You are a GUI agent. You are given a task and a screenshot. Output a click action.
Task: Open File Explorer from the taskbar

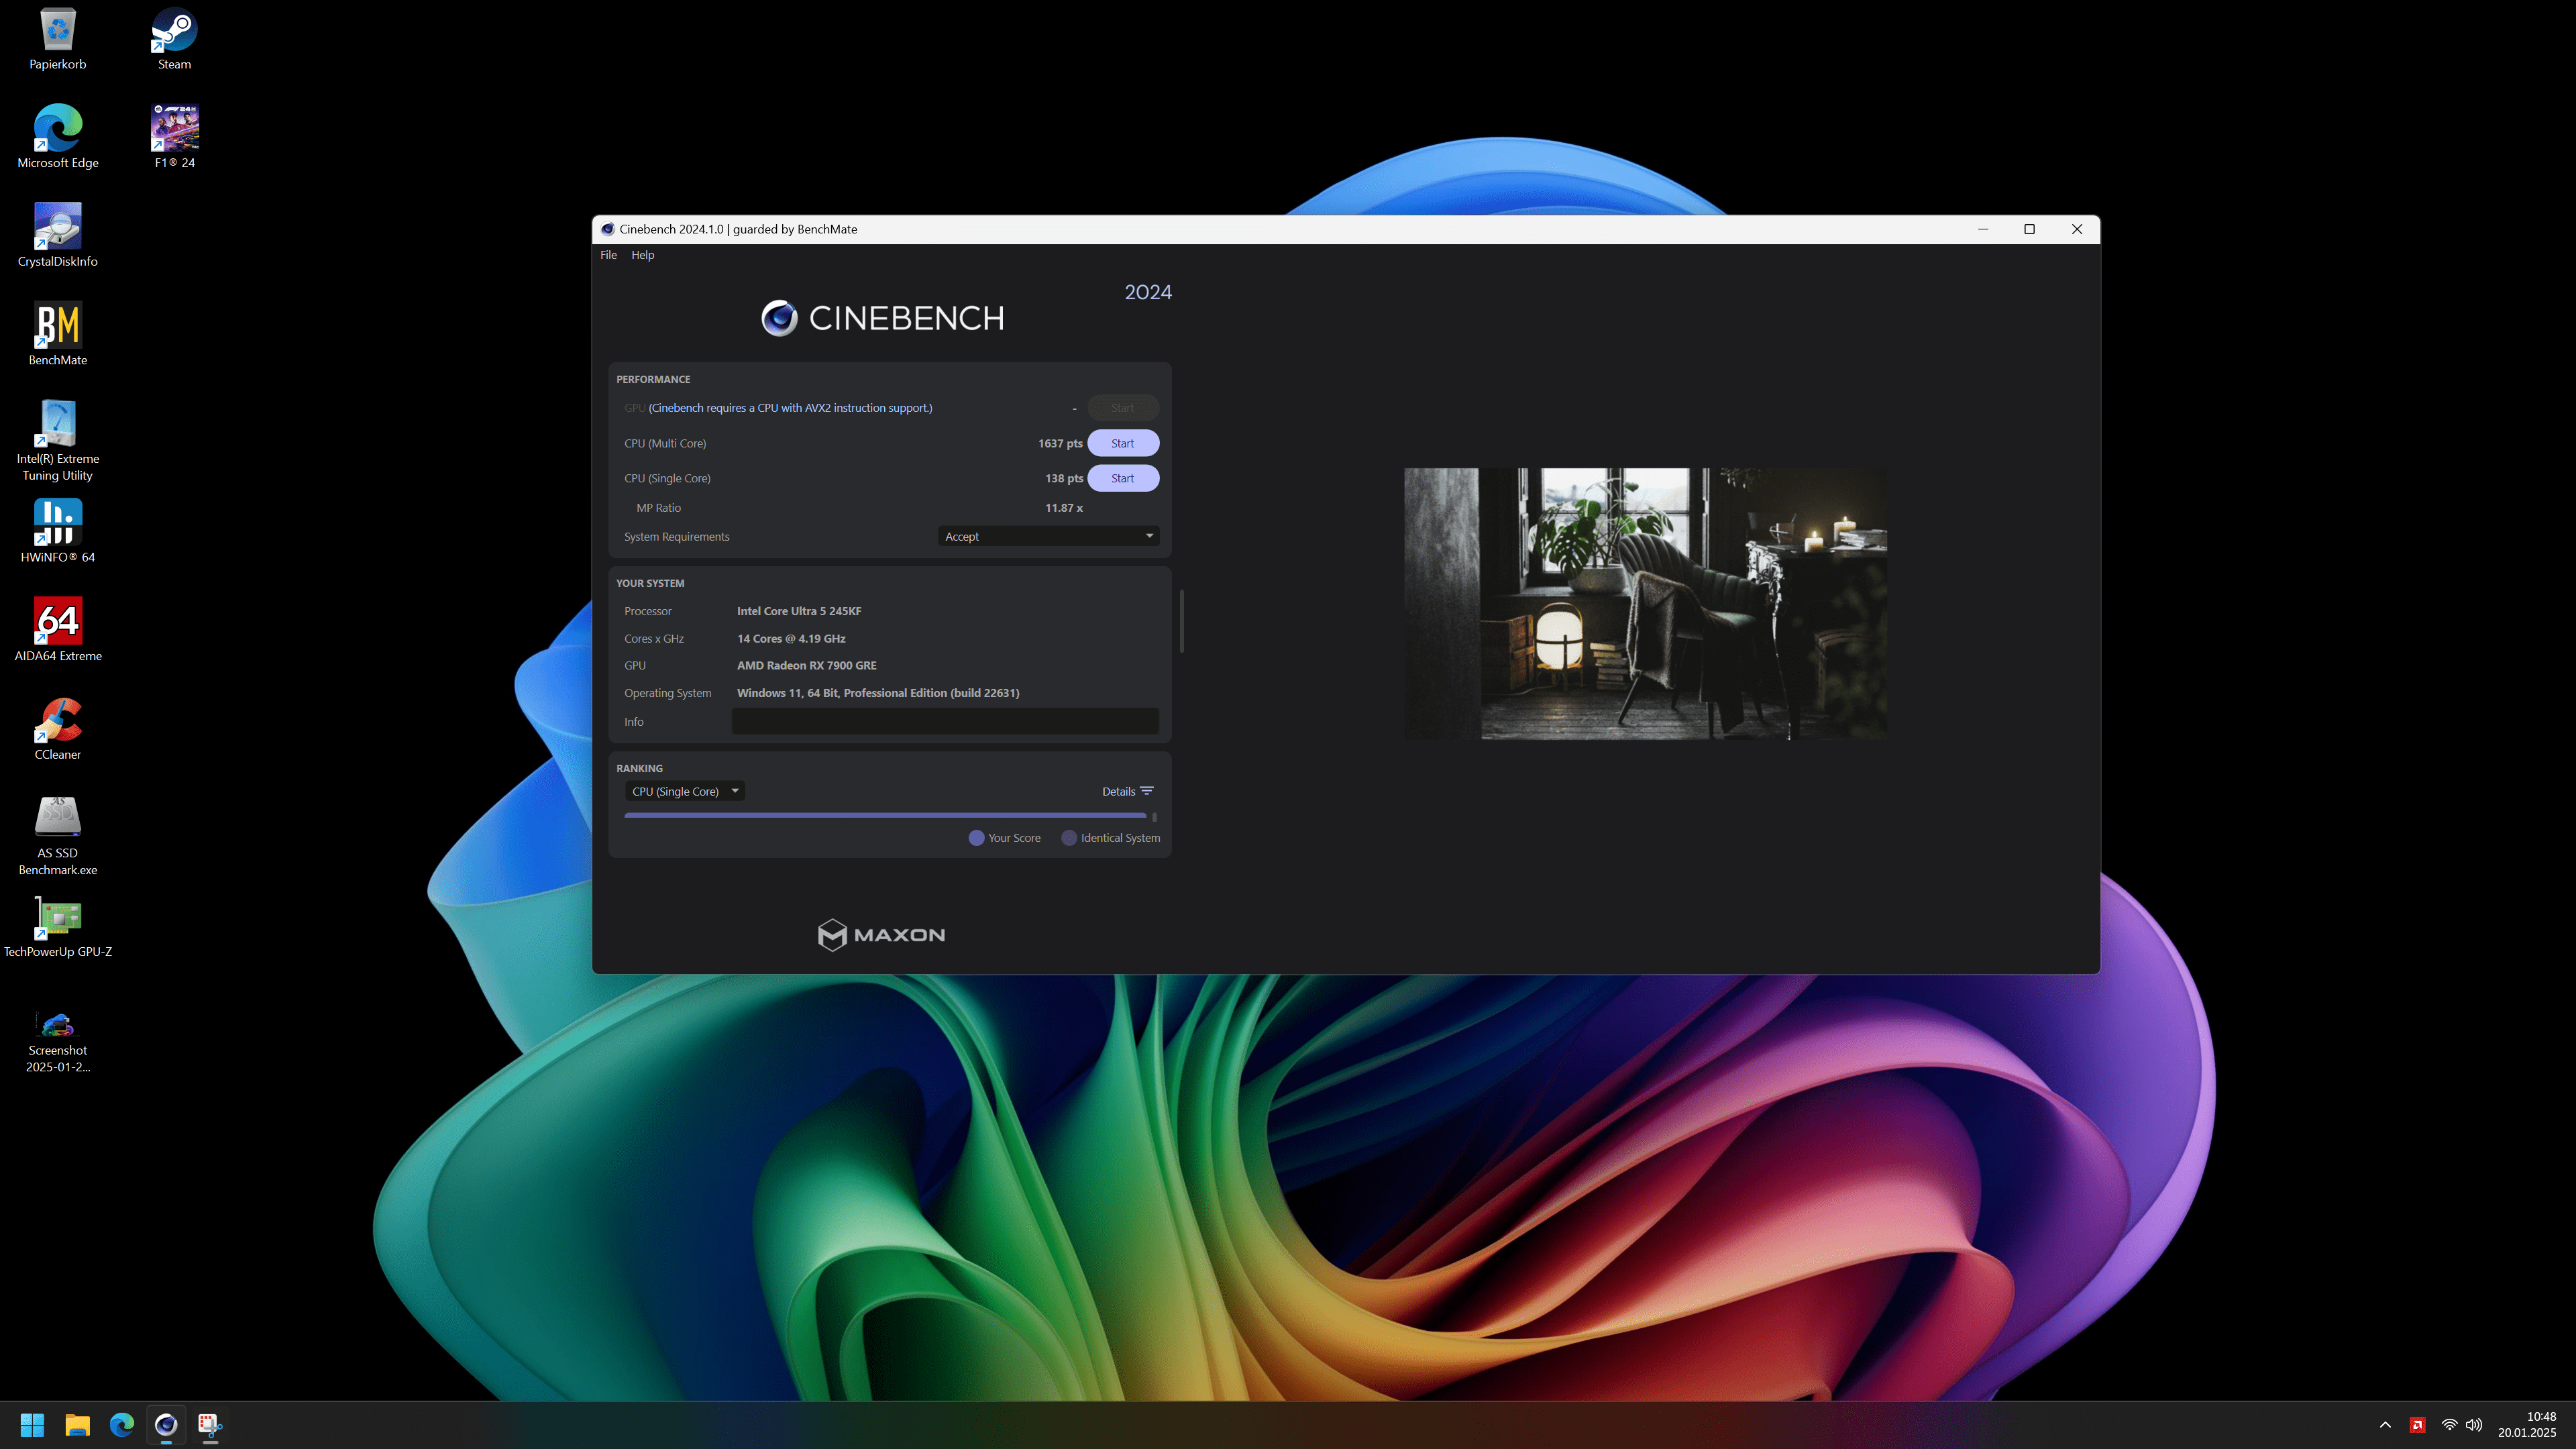click(x=77, y=1424)
